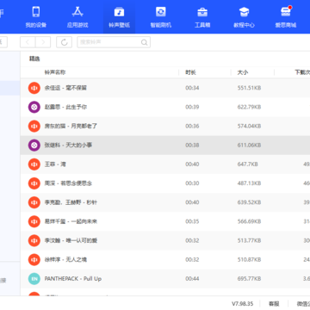Open the 智能刷机 flashing section
The image size is (310, 310).
coord(161,17)
